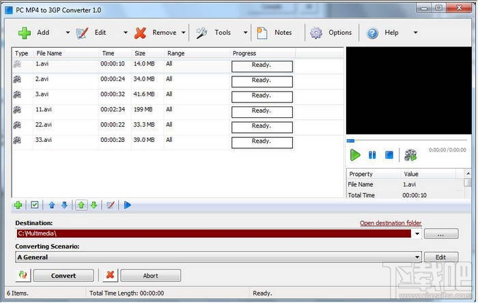Viewport: 478px width, 303px height.
Task: Click the File Name property row
Action: point(405,184)
